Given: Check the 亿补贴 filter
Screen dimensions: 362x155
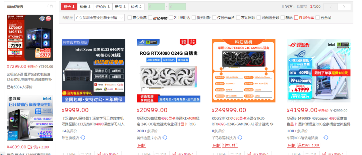Looking at the screenshot, I should [150, 17].
